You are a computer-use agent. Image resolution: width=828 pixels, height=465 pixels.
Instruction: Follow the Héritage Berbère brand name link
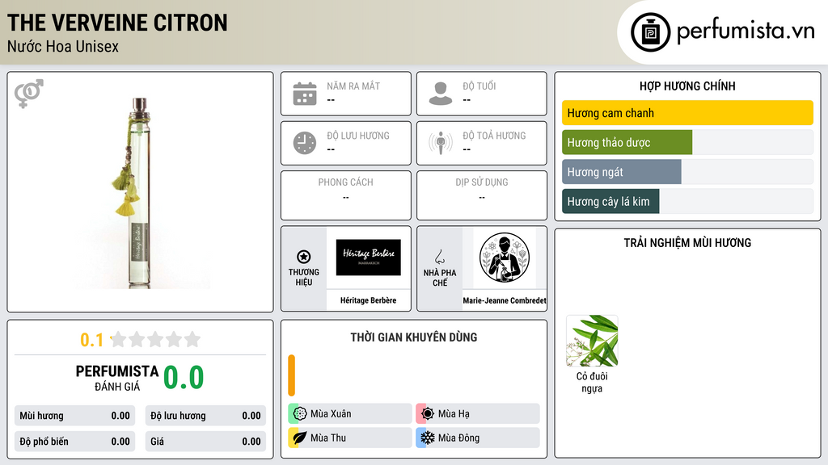pyautogui.click(x=368, y=300)
